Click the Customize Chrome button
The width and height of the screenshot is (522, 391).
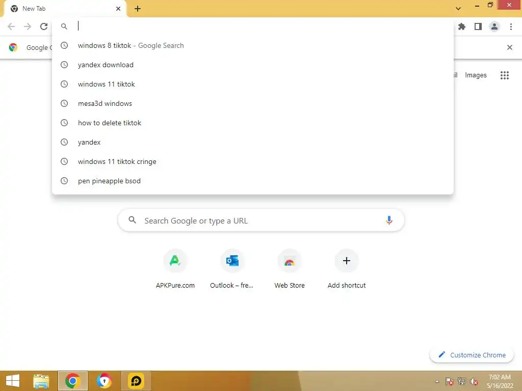[x=472, y=355]
